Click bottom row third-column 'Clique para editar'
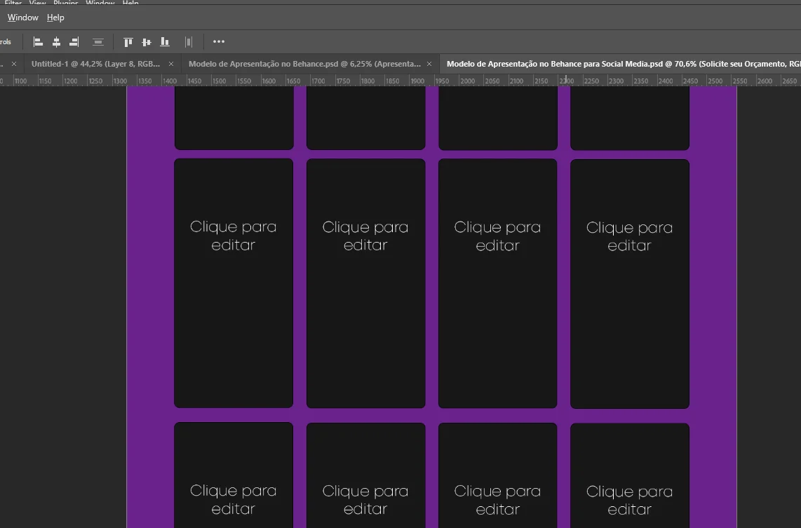The image size is (801, 528). pos(497,501)
